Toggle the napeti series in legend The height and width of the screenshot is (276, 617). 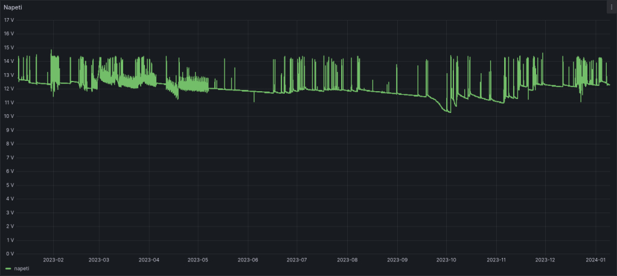[22, 268]
